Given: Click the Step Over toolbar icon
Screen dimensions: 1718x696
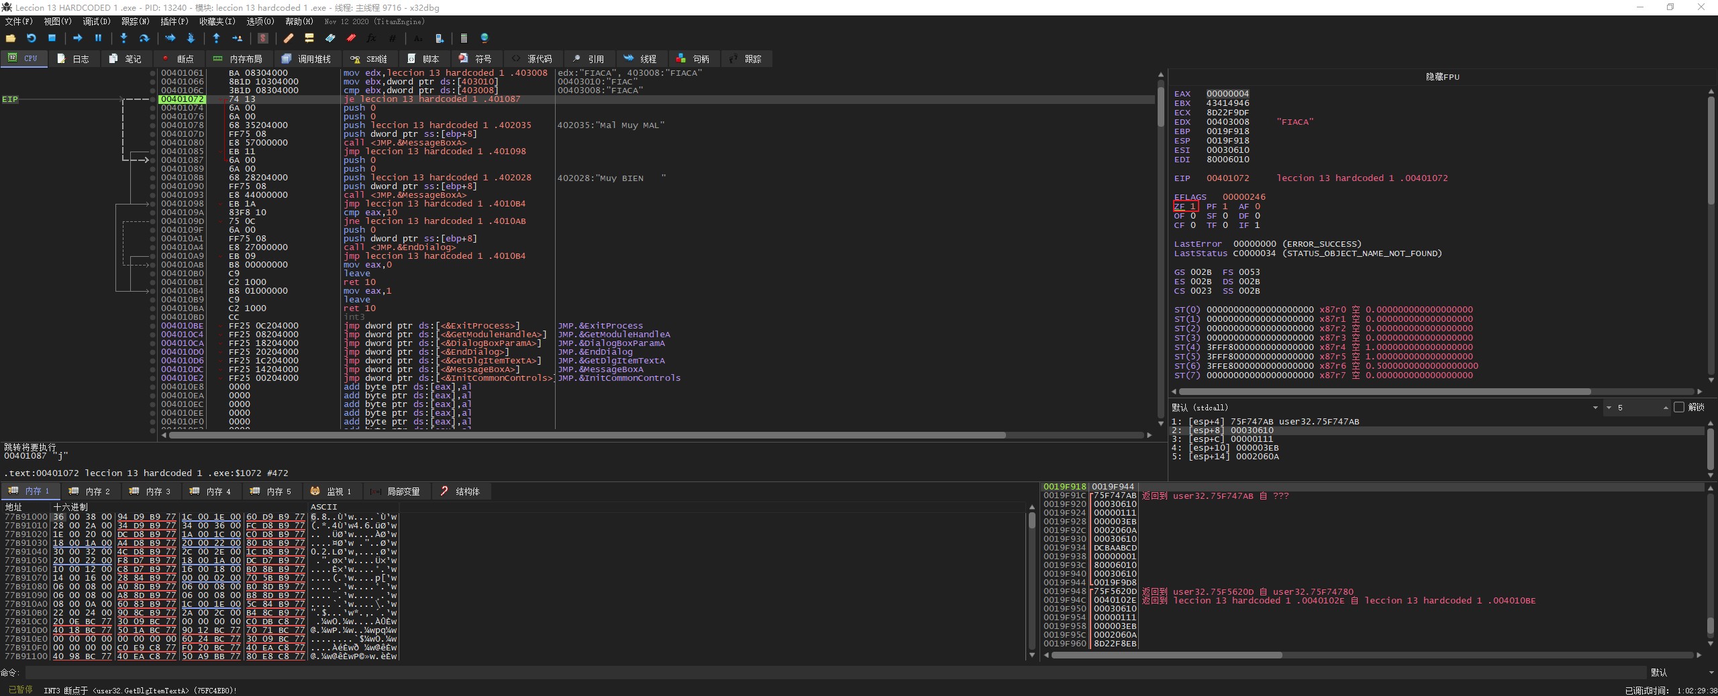Looking at the screenshot, I should 144,38.
